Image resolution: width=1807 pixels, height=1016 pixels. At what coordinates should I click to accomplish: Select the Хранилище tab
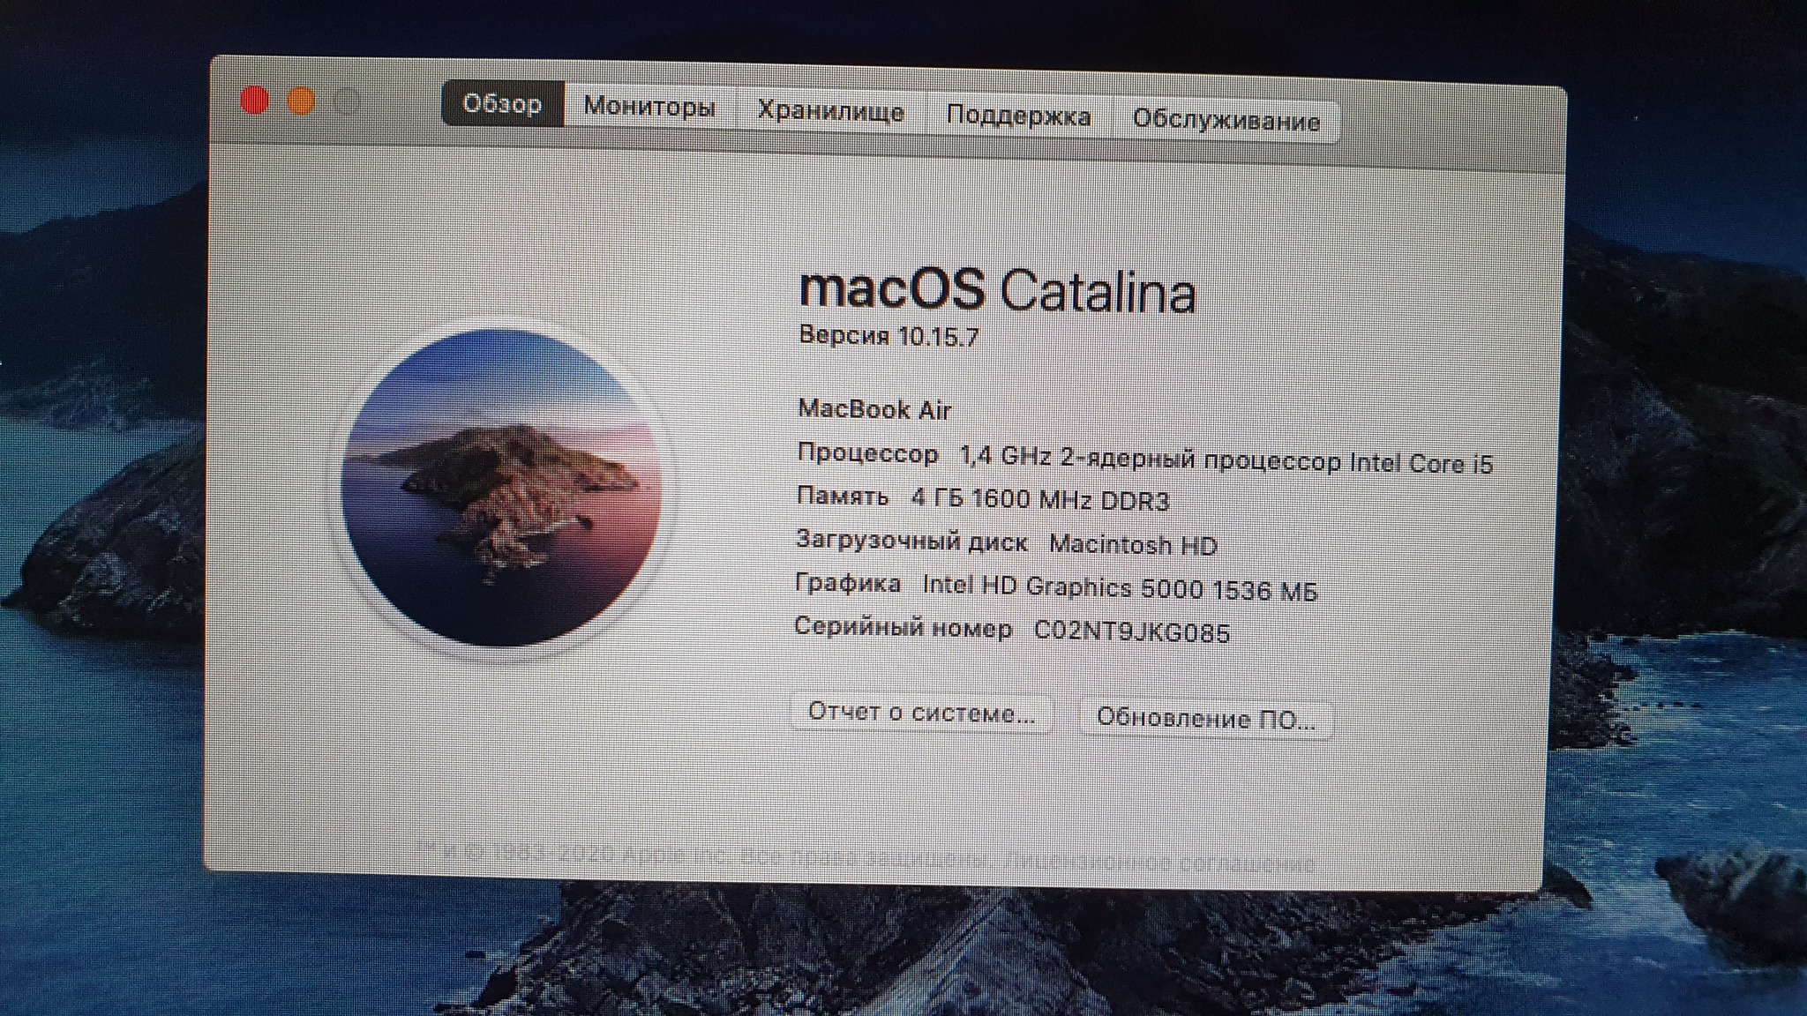pyautogui.click(x=830, y=112)
